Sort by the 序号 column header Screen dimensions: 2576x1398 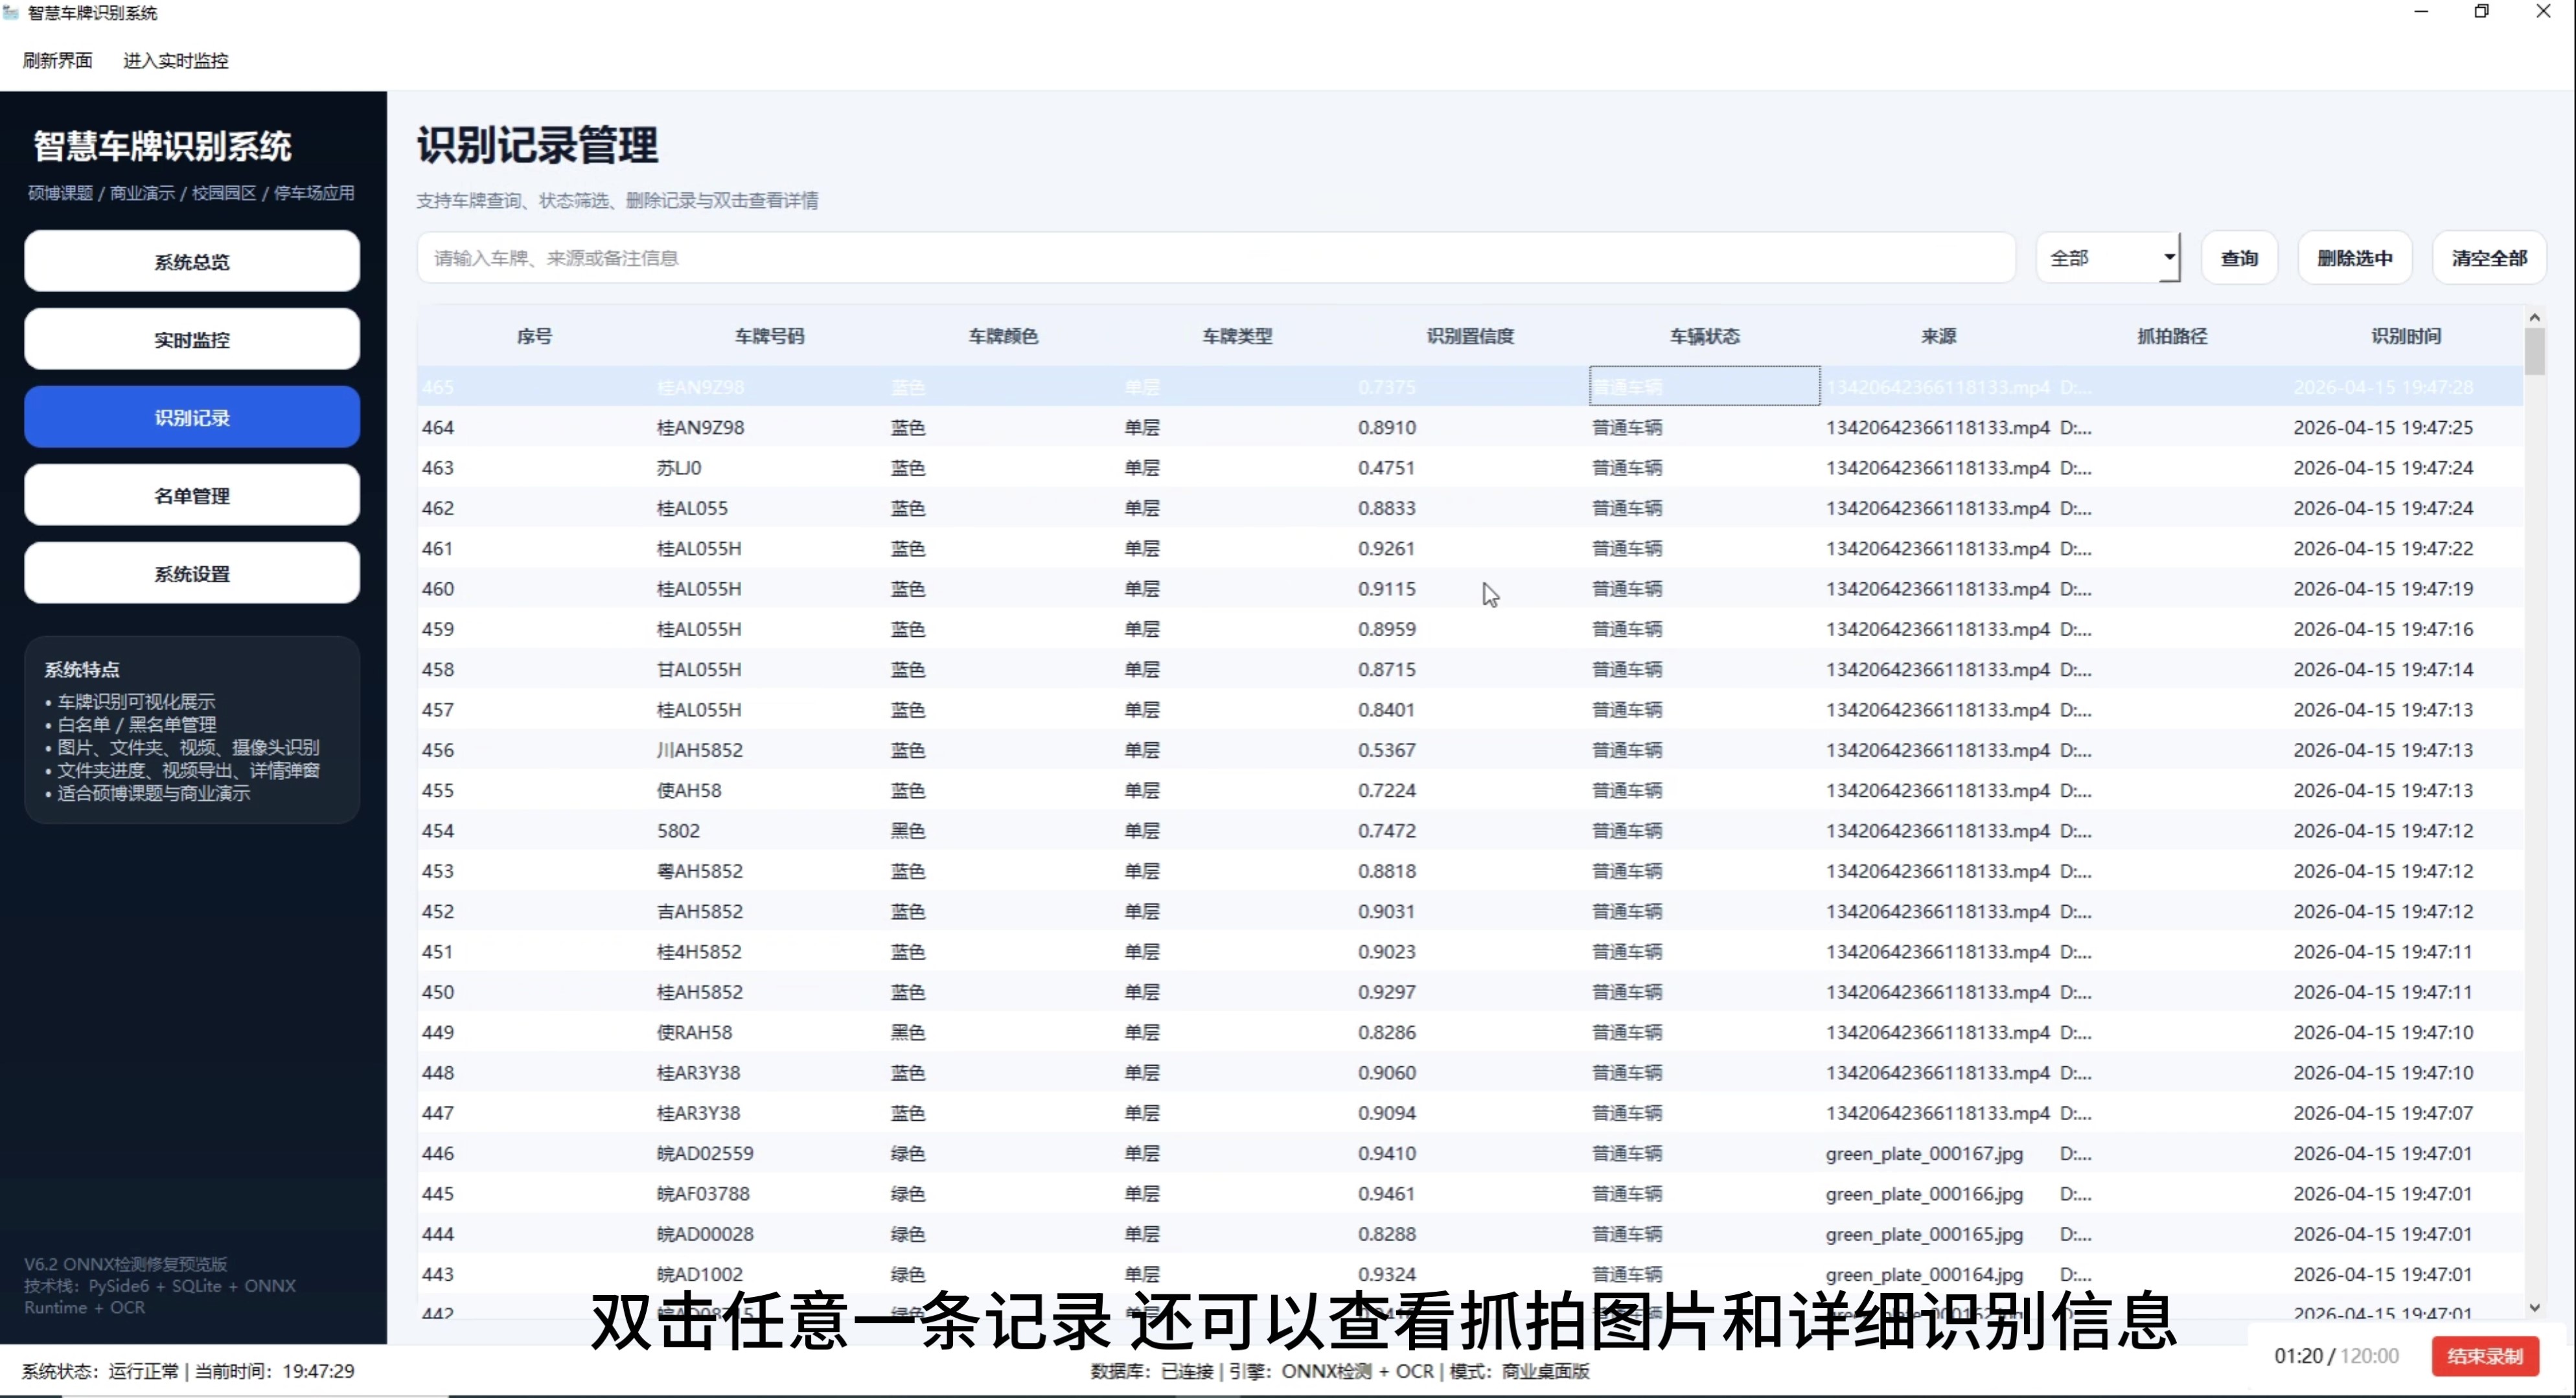535,336
